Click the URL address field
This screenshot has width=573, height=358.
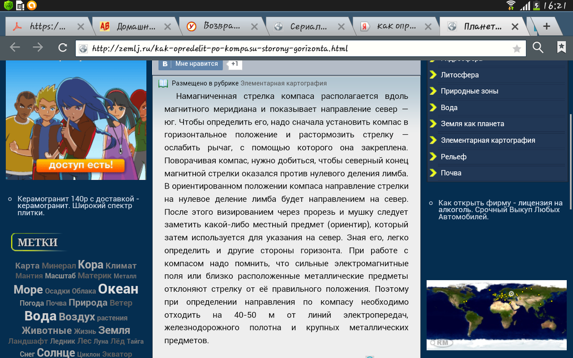[x=301, y=48]
